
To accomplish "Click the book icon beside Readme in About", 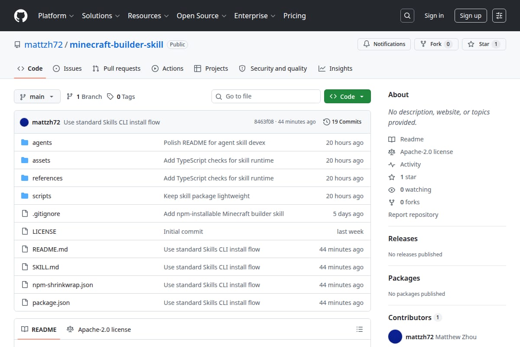I will click(392, 139).
